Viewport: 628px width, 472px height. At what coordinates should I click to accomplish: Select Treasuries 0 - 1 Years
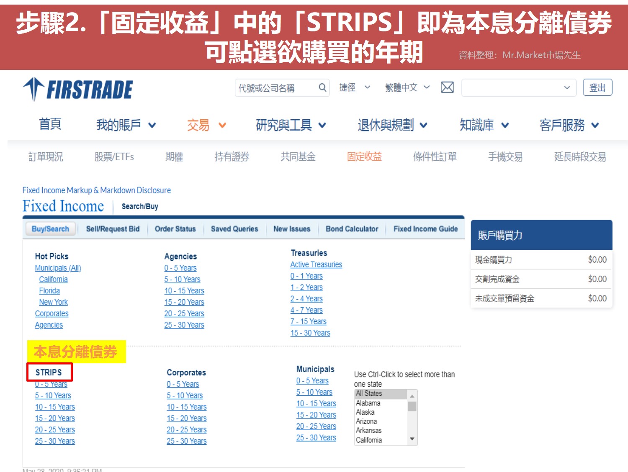(306, 276)
